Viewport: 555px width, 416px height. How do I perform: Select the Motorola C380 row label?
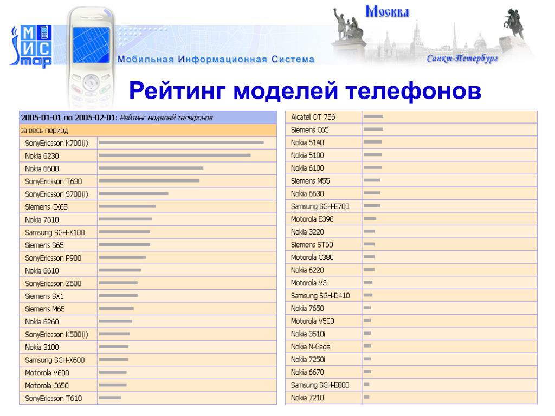click(x=312, y=257)
